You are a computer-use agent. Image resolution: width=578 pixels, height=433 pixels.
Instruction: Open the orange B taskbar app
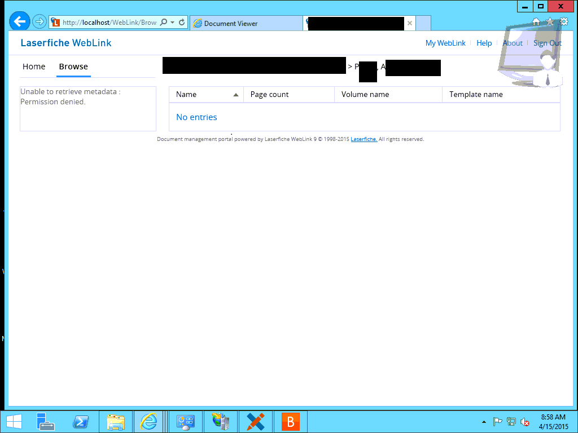(x=291, y=422)
